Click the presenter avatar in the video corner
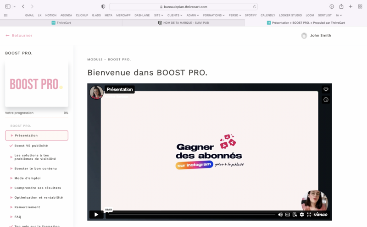 315,200
